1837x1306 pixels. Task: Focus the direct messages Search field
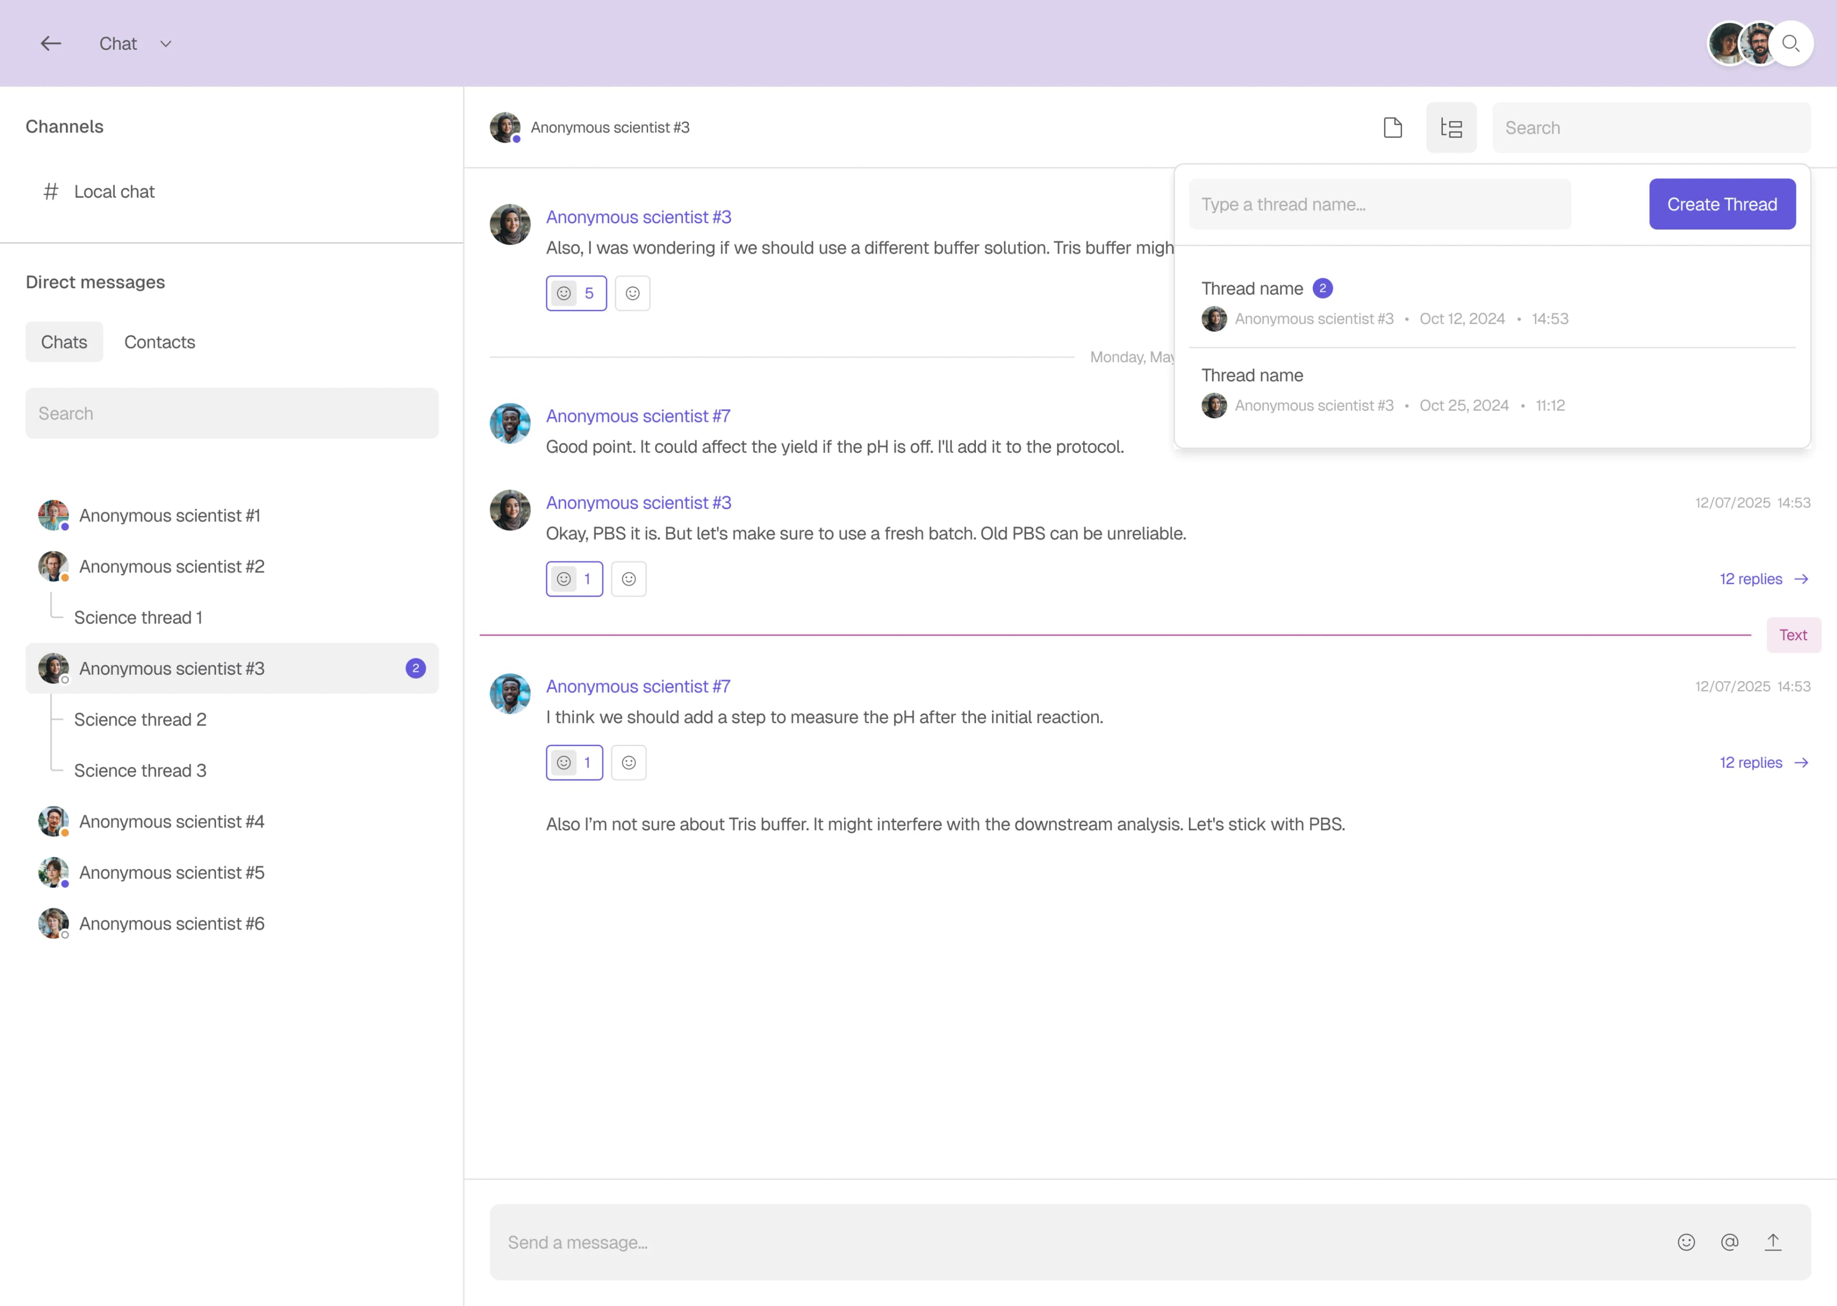click(232, 413)
